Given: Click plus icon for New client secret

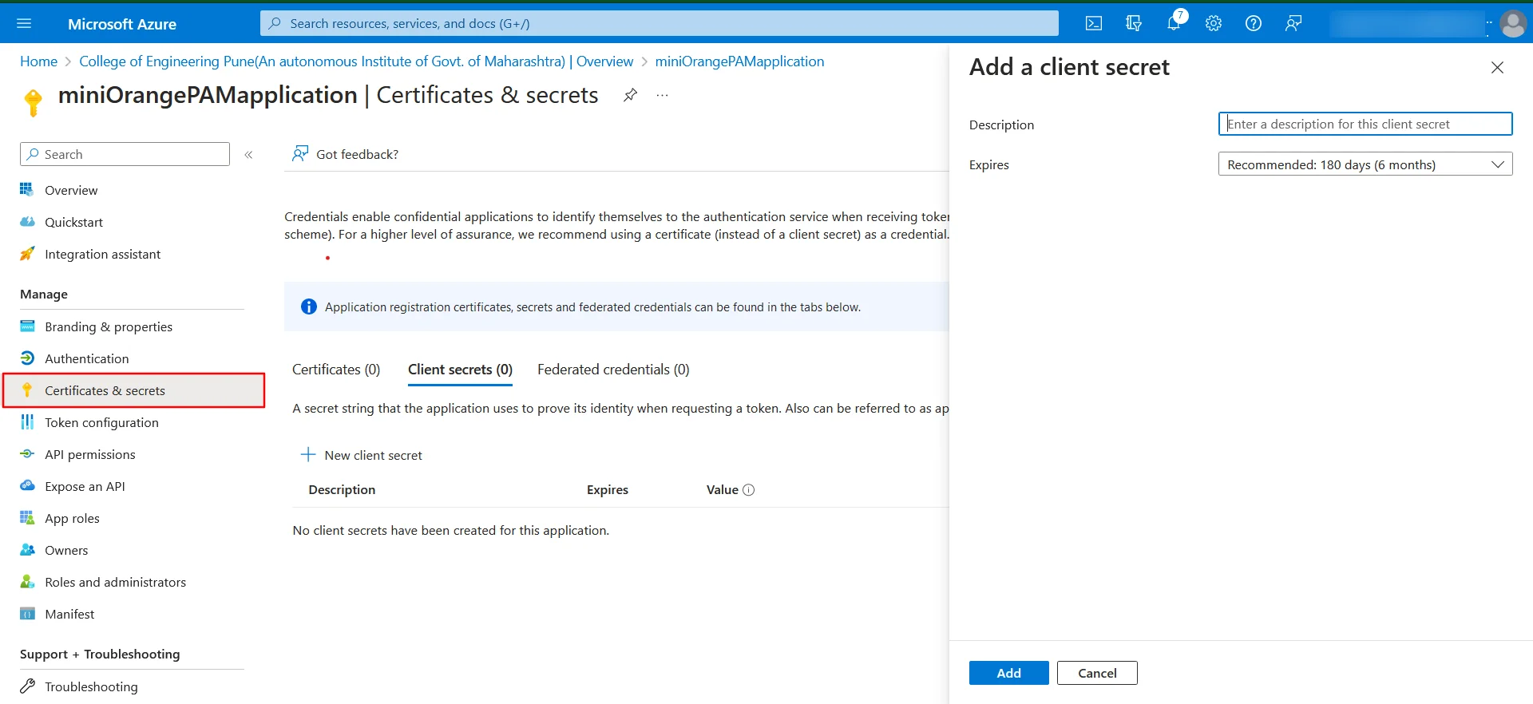Looking at the screenshot, I should tap(308, 455).
